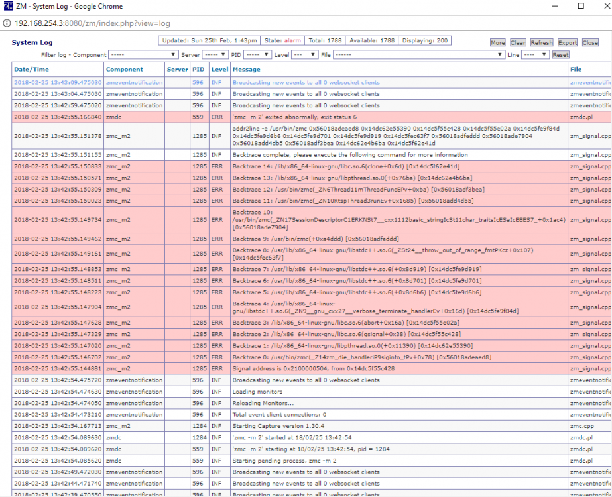
Task: Sort by Level column header
Action: (x=219, y=70)
